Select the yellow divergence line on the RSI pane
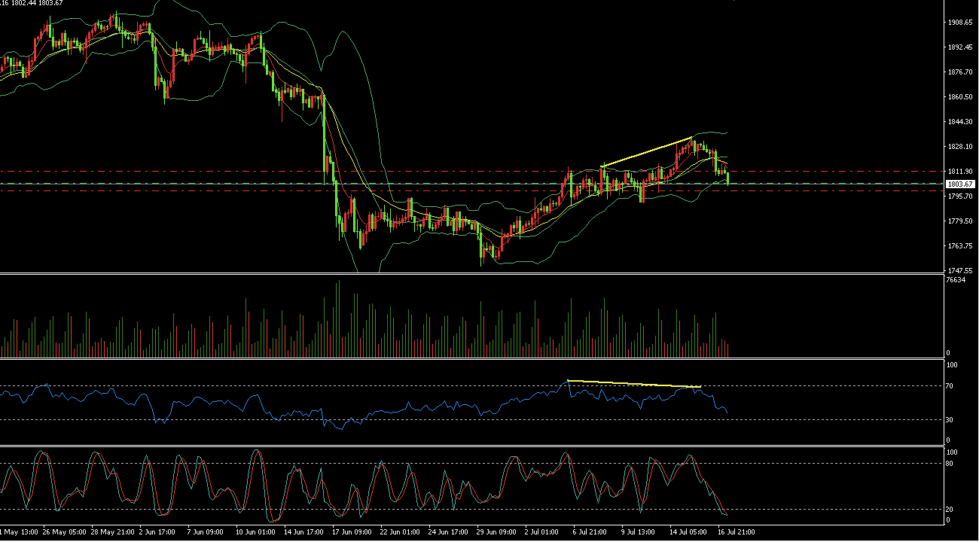Image resolution: width=979 pixels, height=542 pixels. point(634,384)
